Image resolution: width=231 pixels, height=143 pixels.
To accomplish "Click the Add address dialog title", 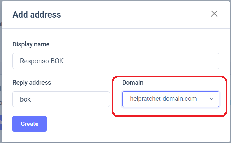I will 37,14.
